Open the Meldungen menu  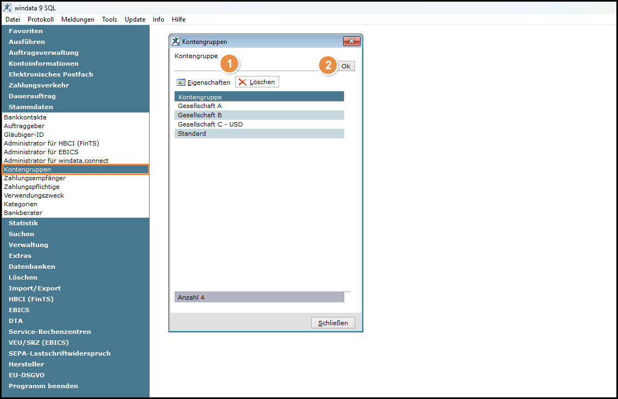coord(78,20)
